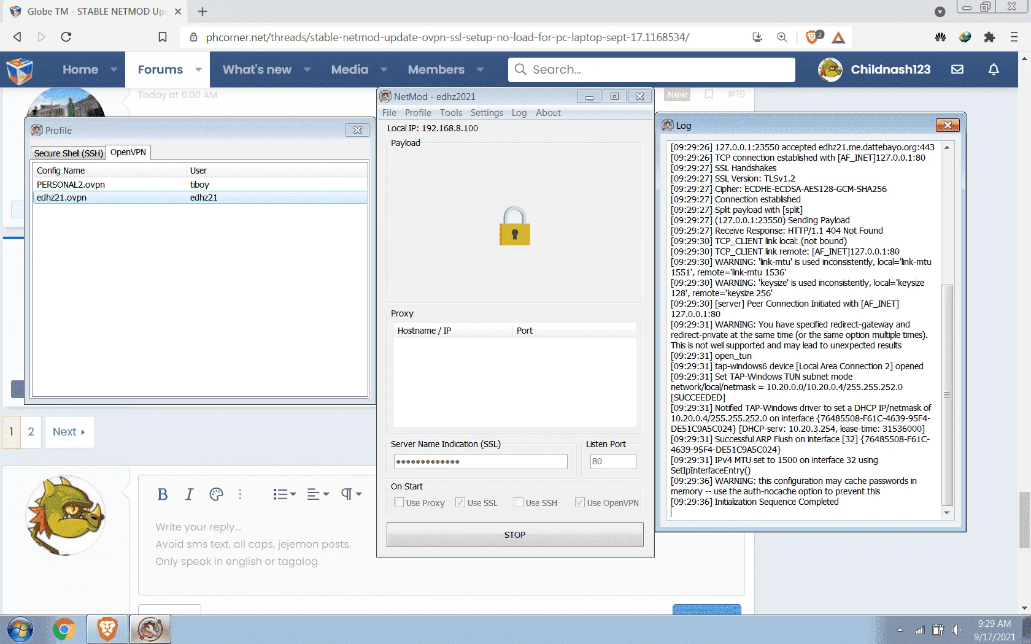Open the browser hamburger menu
Viewport: 1031px width, 644px height.
click(x=1014, y=37)
